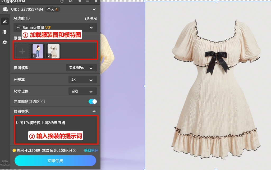Screen dimensions: 271x170
Task: Add an image using the plus placeholder
Action: [x=22, y=51]
